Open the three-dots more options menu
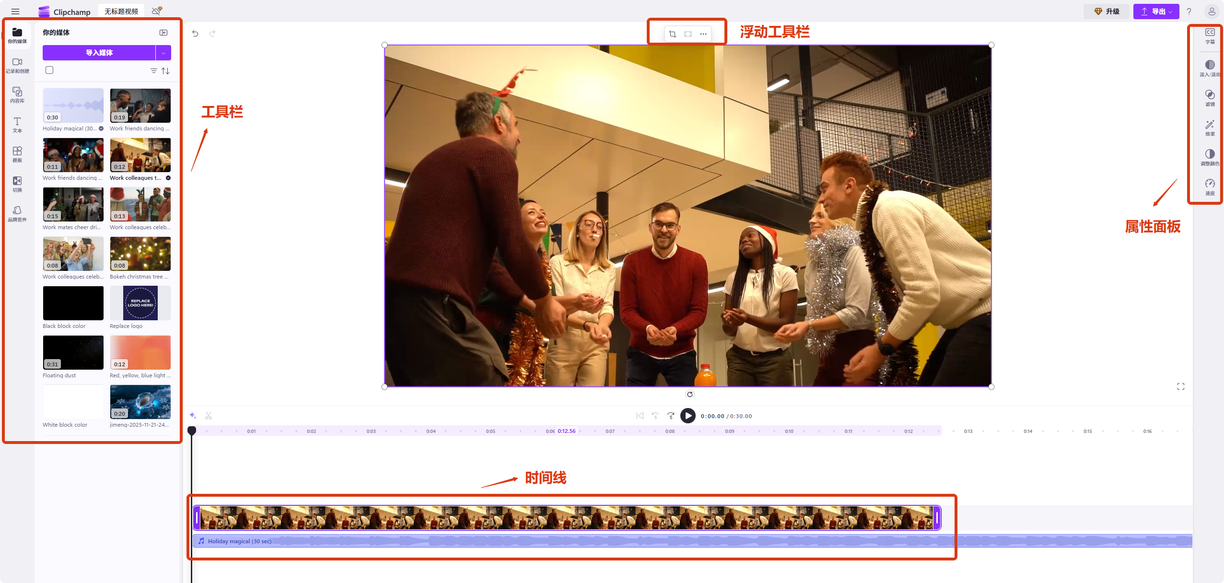 point(703,34)
